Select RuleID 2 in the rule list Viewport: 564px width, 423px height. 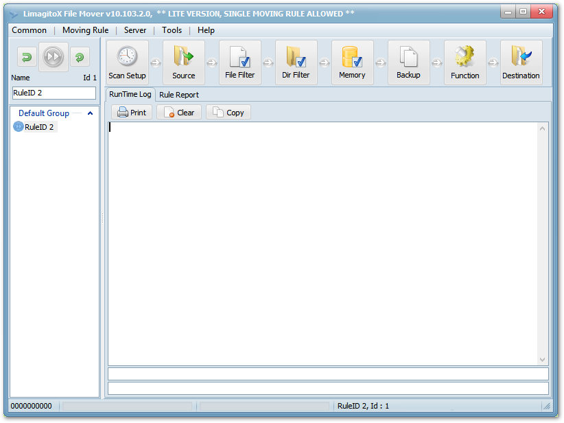39,127
